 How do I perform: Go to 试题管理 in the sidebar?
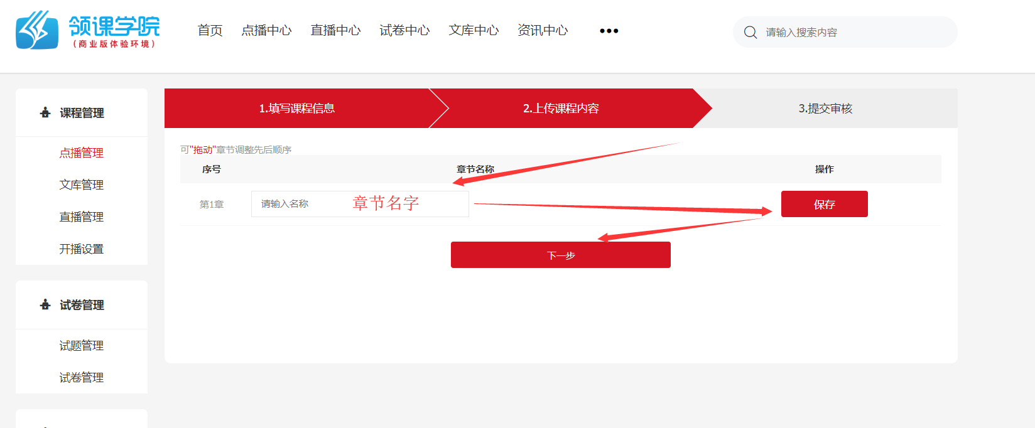(82, 345)
